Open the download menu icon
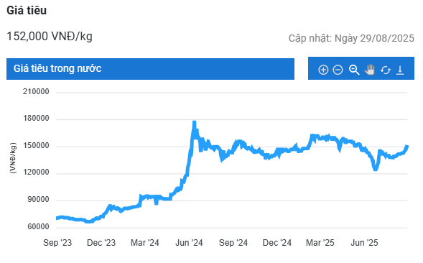The height and width of the screenshot is (263, 423). 400,70
